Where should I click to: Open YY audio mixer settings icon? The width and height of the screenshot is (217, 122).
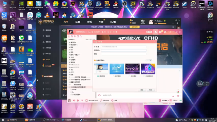pos(82,100)
